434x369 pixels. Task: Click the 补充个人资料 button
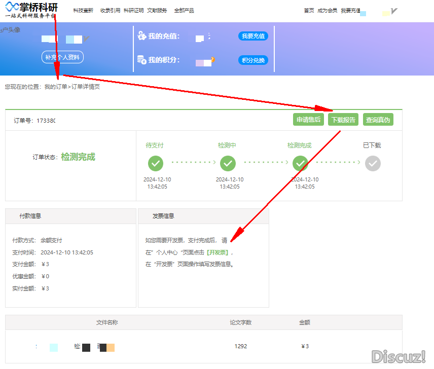pos(62,57)
